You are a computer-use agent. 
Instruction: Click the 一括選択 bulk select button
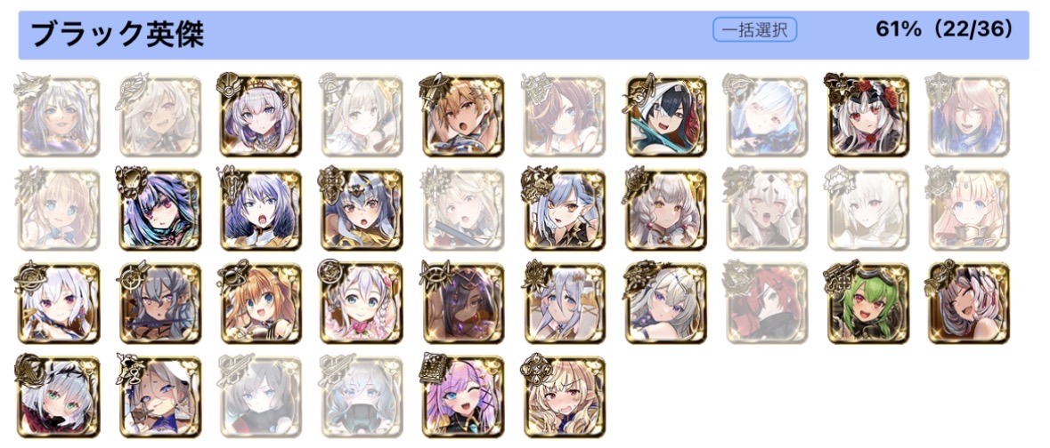pyautogui.click(x=754, y=30)
